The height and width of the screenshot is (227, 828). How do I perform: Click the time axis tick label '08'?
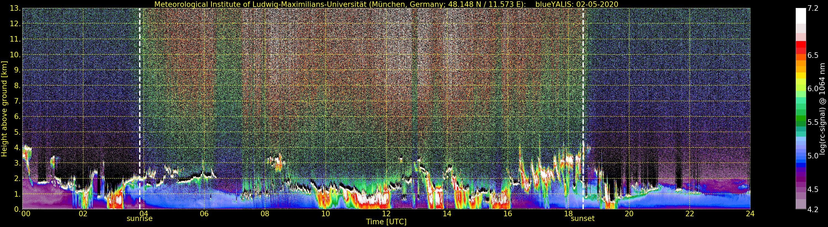click(265, 214)
